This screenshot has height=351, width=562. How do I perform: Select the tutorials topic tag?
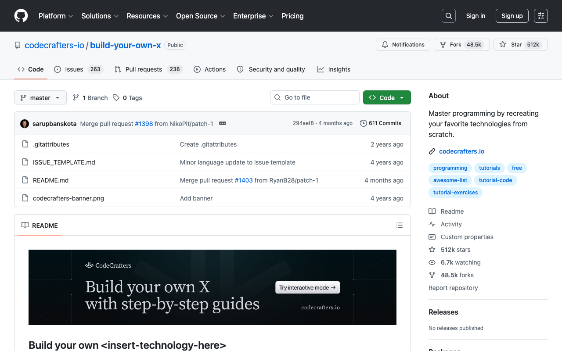(490, 168)
